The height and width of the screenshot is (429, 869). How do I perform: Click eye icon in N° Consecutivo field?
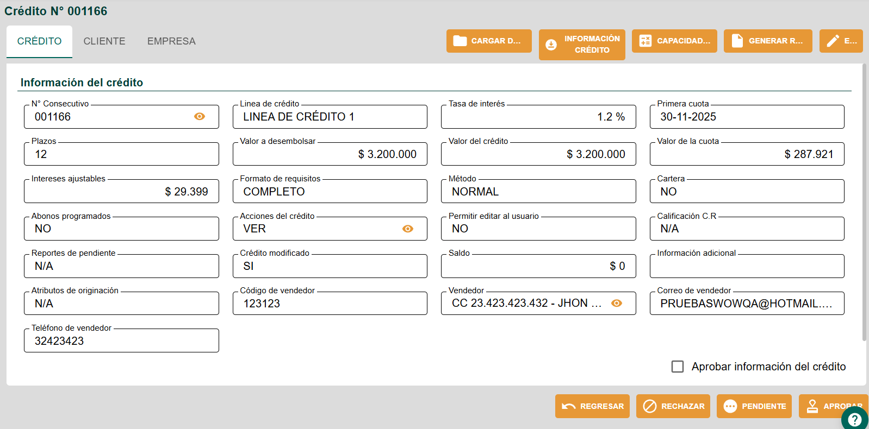coord(200,117)
